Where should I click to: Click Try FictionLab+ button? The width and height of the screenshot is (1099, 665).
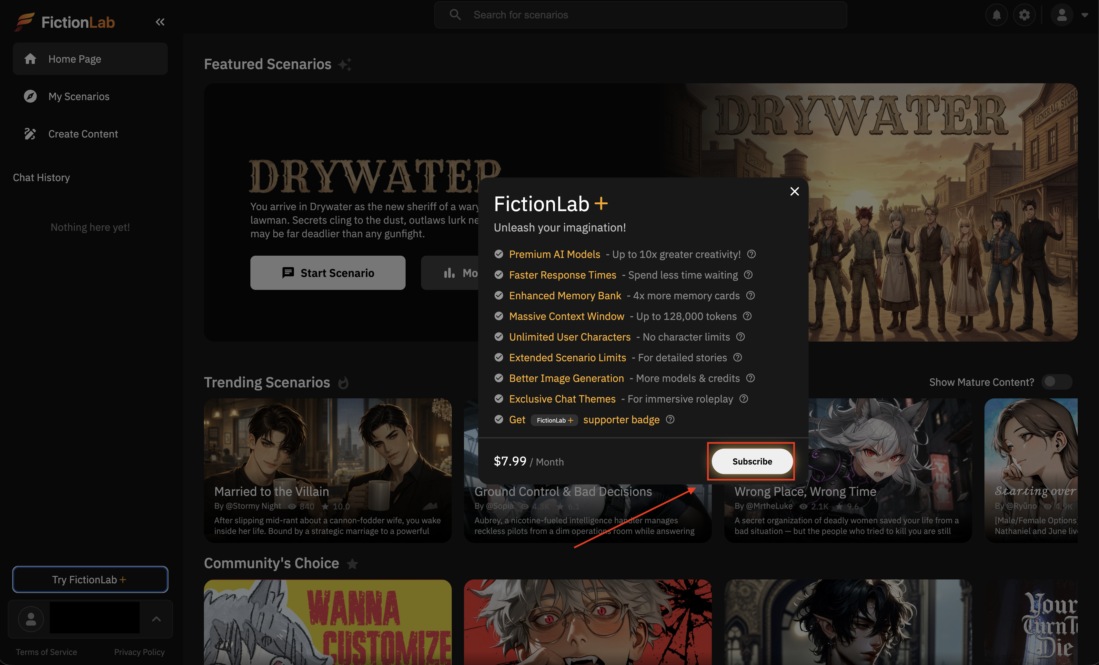click(90, 579)
